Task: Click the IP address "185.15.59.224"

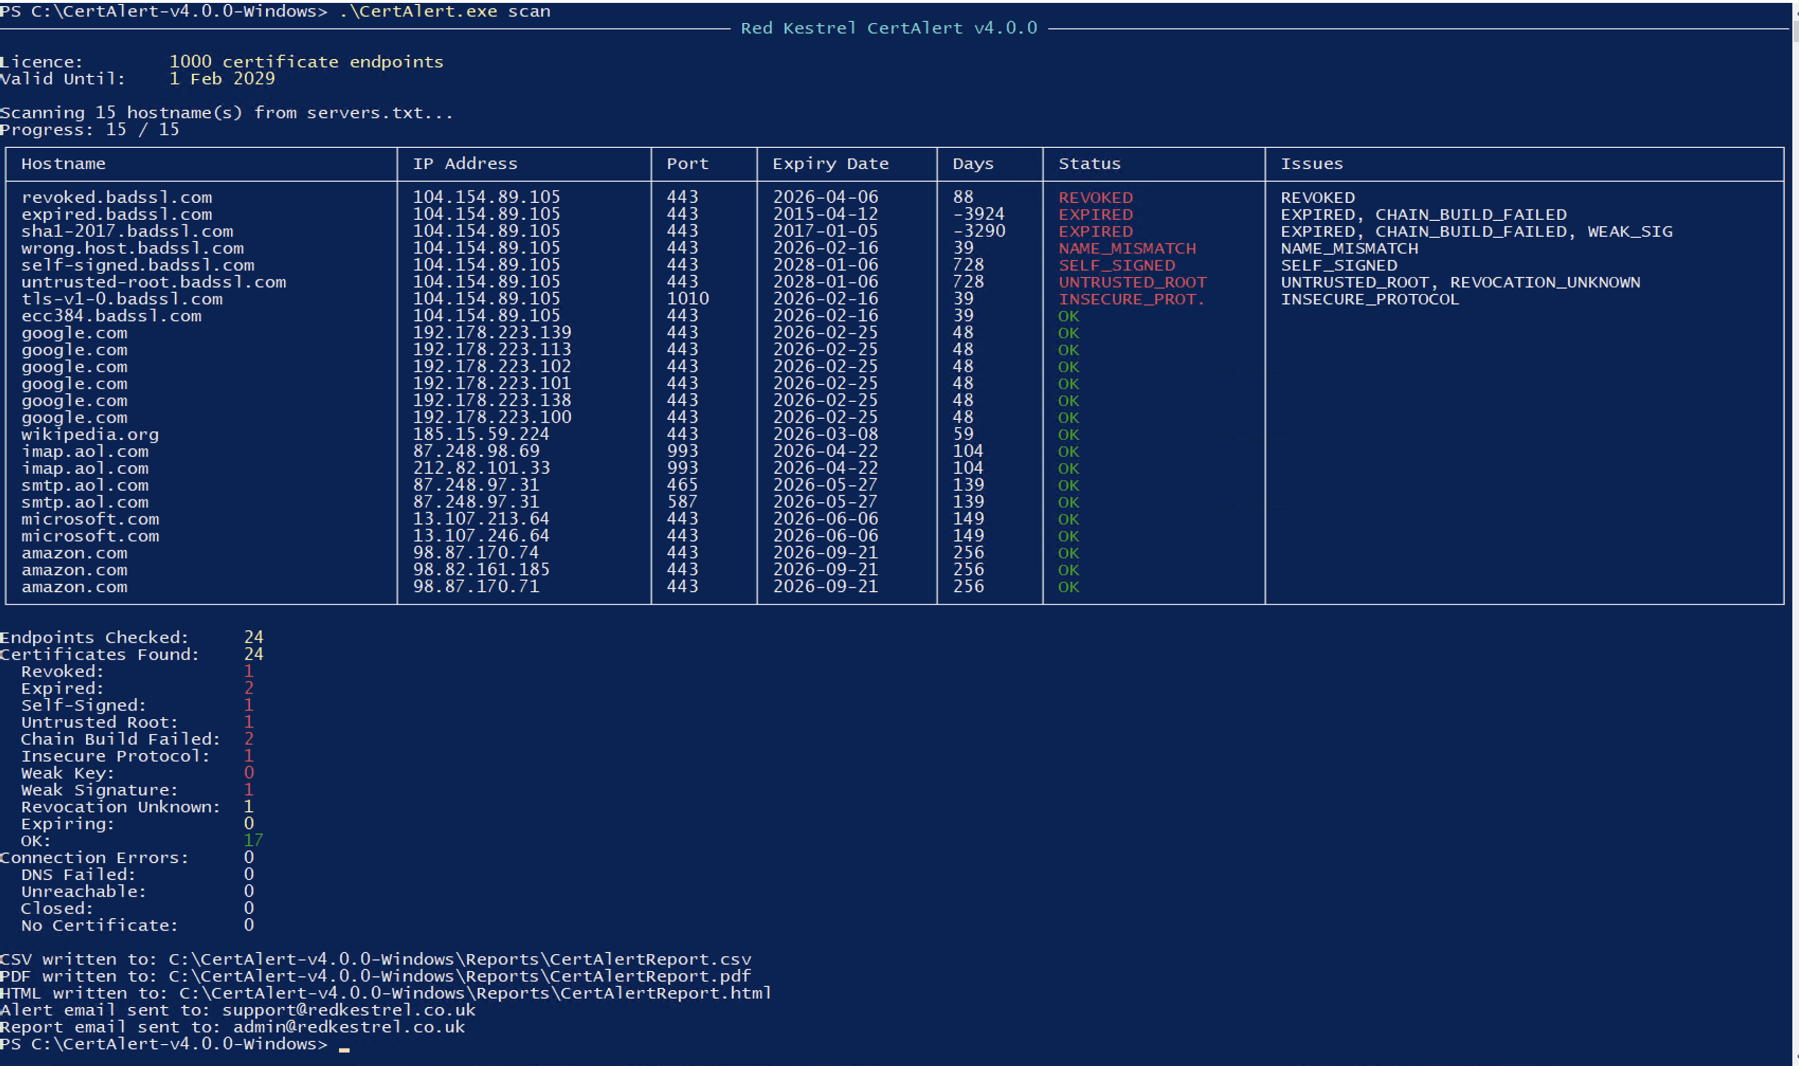Action: (481, 435)
